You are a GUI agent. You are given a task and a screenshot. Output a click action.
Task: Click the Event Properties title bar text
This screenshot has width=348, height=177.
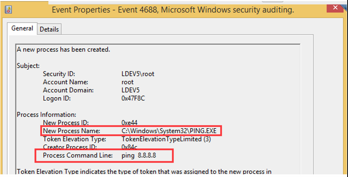click(x=173, y=10)
